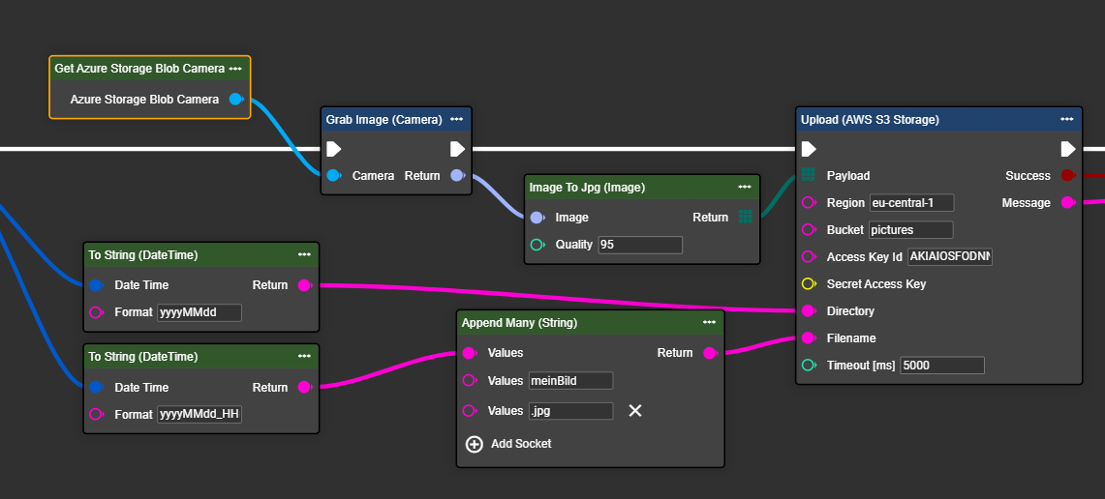This screenshot has height=499, width=1105.
Task: Click the Payload socket on Upload node
Action: (809, 176)
